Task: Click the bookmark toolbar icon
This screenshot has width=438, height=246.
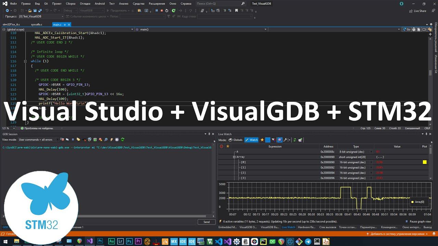Action: pyautogui.click(x=236, y=11)
